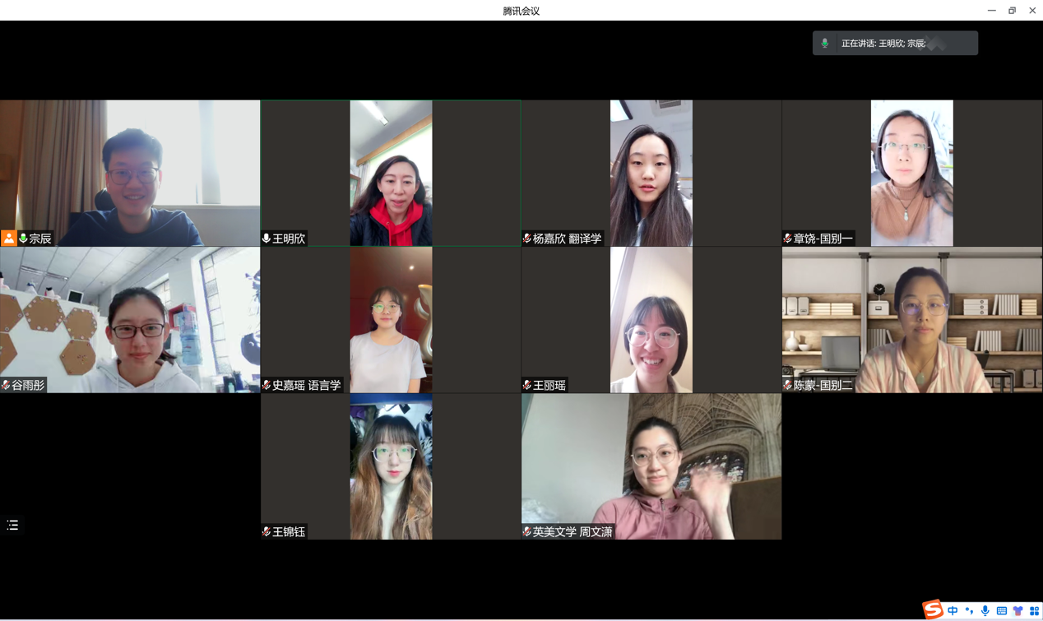Open the Sogou soft keyboard icon
1043x621 pixels.
[1001, 611]
